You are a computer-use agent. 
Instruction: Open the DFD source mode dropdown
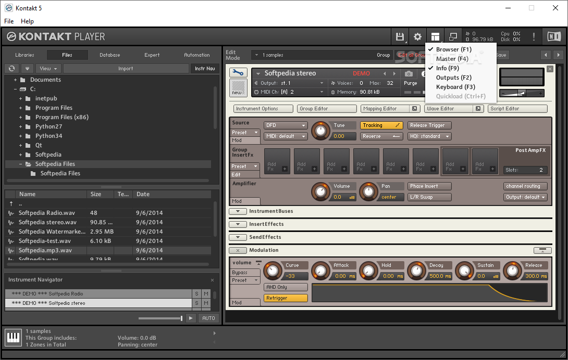[x=286, y=125]
